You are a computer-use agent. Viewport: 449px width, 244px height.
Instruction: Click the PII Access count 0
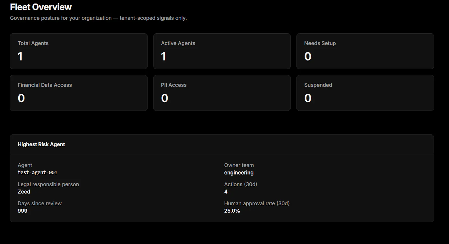pos(165,98)
